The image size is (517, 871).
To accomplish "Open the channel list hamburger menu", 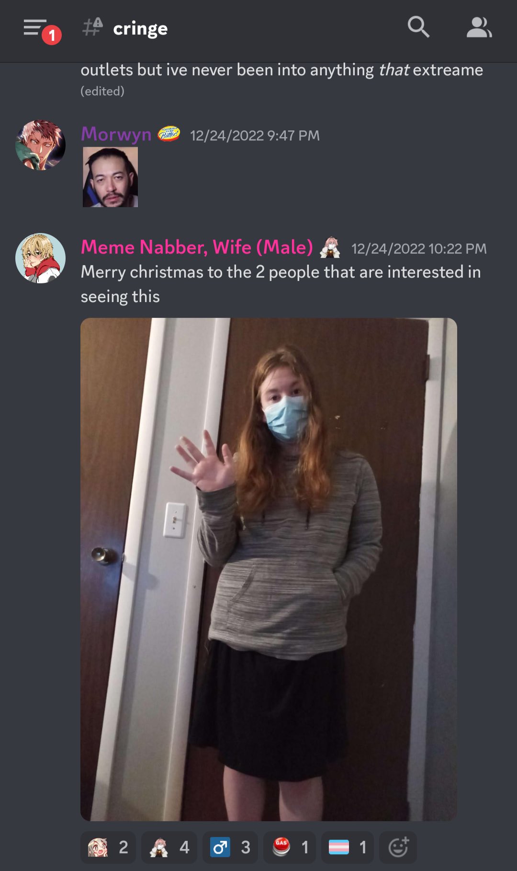I will point(35,27).
